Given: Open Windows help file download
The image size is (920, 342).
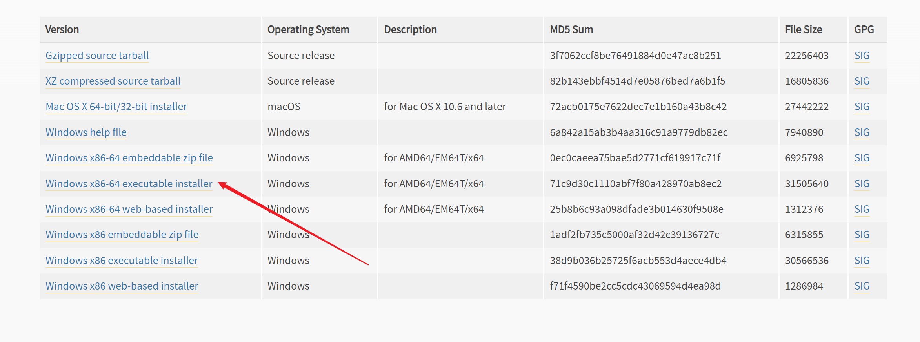Looking at the screenshot, I should [x=86, y=132].
